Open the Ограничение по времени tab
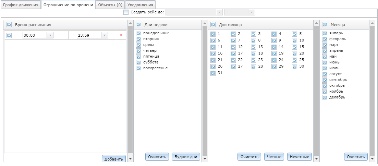The width and height of the screenshot is (378, 166). click(68, 5)
